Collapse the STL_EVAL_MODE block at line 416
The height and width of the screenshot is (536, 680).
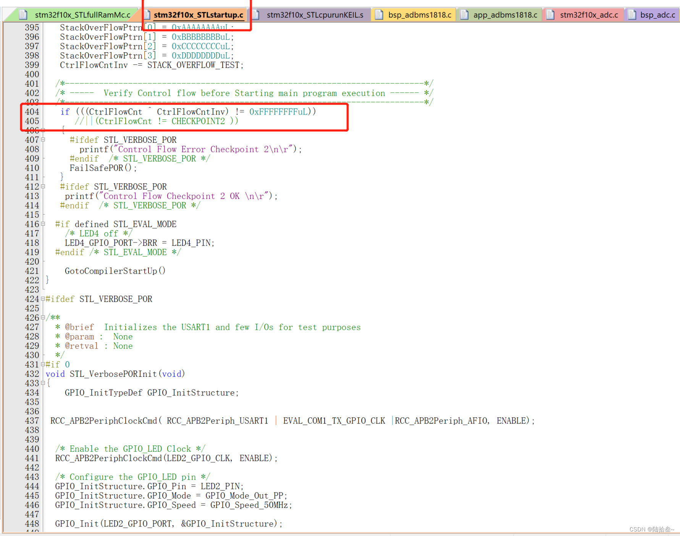[x=42, y=224]
